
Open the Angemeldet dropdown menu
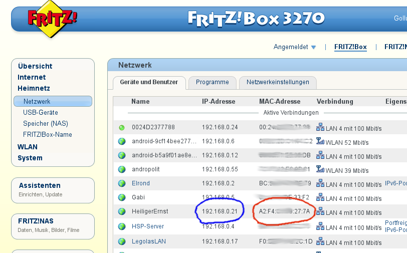point(295,47)
